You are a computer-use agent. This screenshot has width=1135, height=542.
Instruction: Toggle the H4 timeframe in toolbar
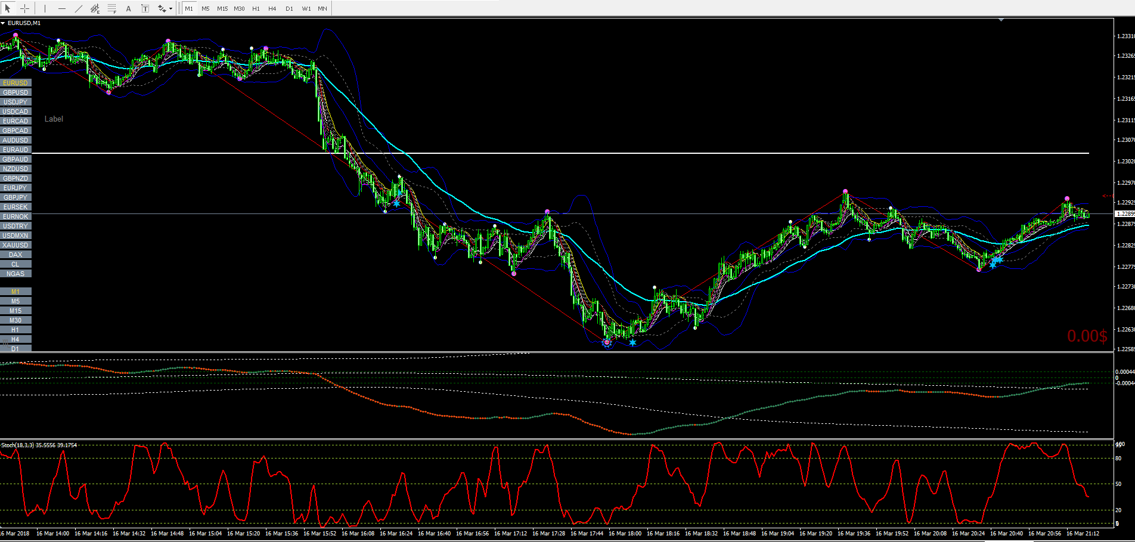click(272, 8)
